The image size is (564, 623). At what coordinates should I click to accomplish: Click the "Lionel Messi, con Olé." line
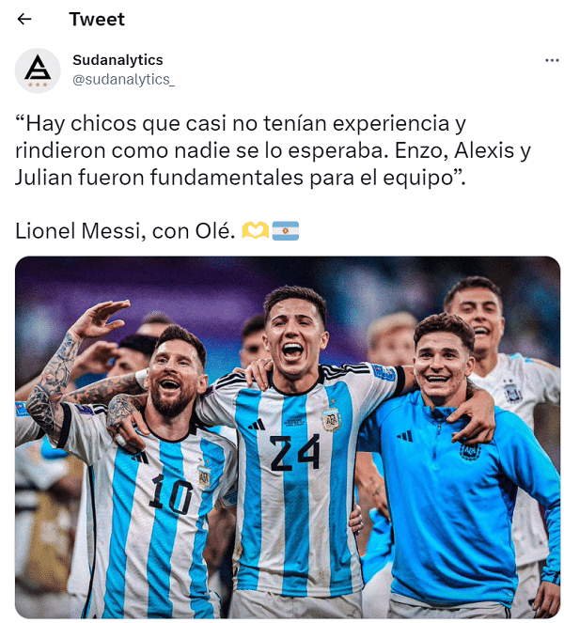pos(124,231)
